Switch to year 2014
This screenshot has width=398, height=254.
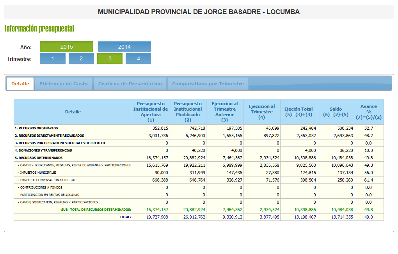coord(124,47)
